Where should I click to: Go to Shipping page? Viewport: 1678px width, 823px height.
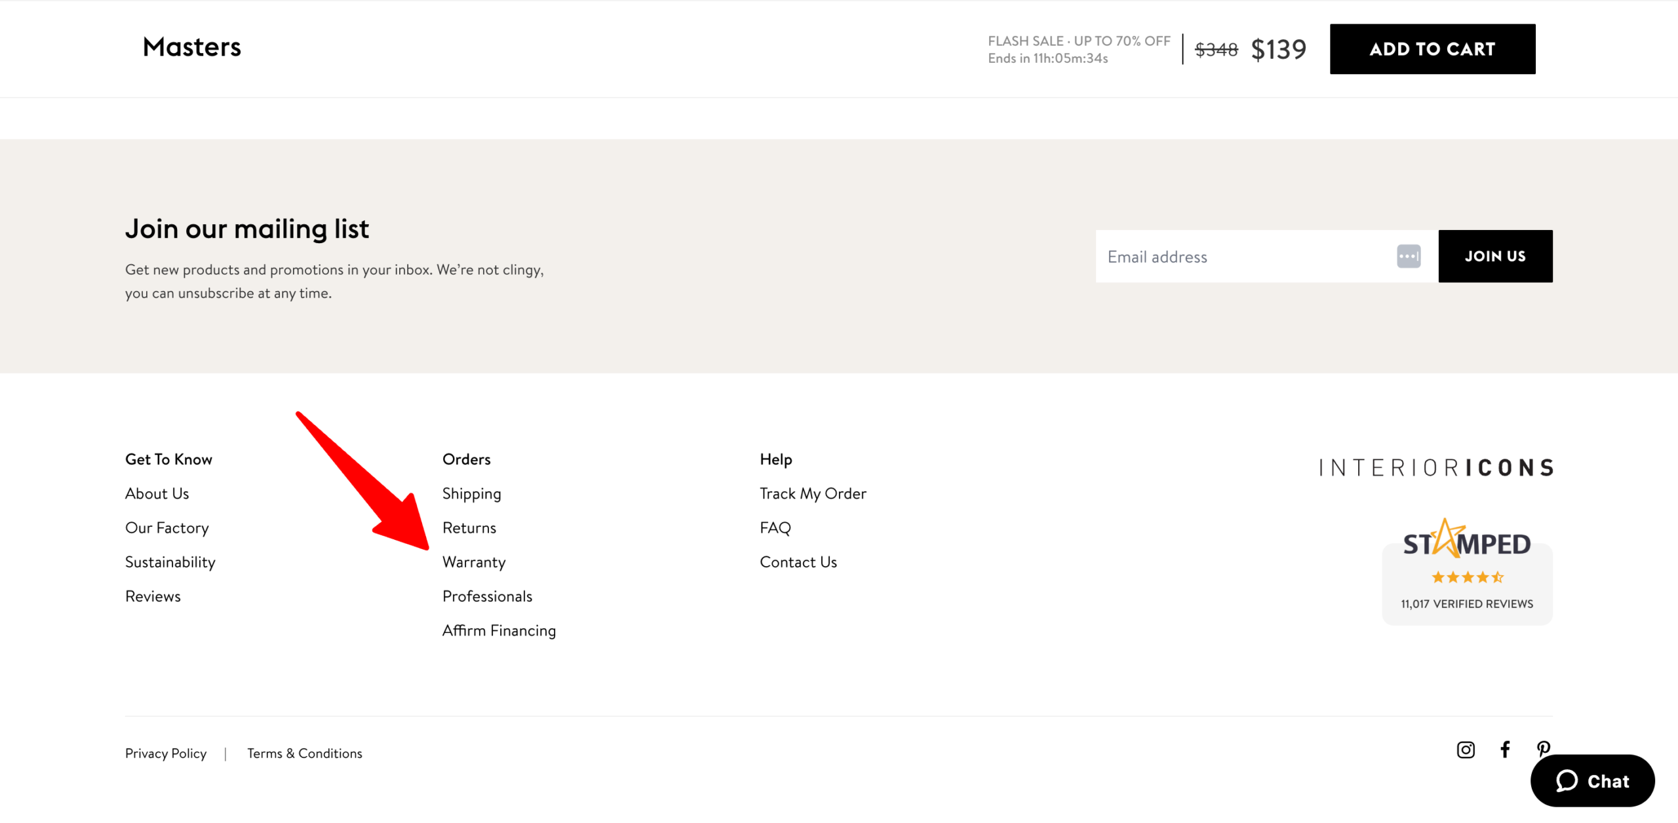pos(471,493)
